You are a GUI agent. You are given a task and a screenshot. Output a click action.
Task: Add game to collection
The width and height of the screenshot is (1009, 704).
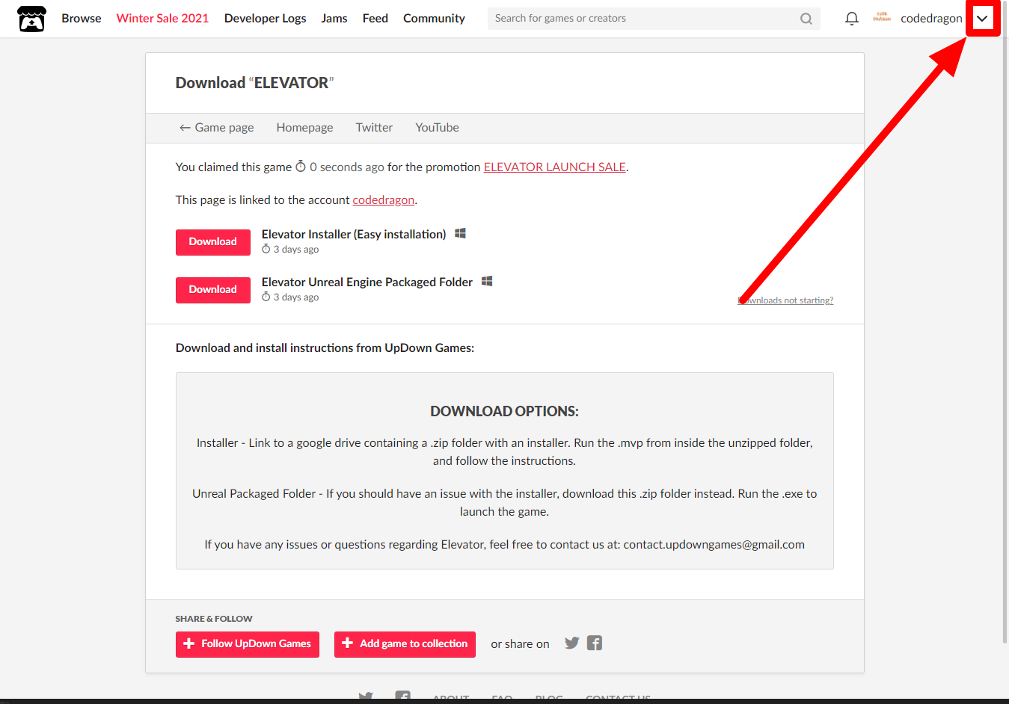click(405, 644)
